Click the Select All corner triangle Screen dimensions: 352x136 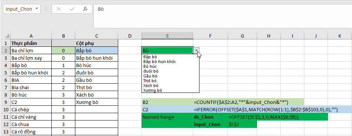pos(7,36)
